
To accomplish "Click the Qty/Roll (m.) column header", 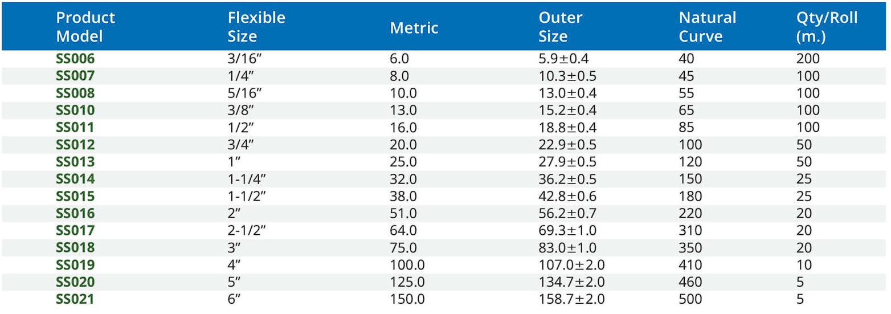I will coord(827,27).
